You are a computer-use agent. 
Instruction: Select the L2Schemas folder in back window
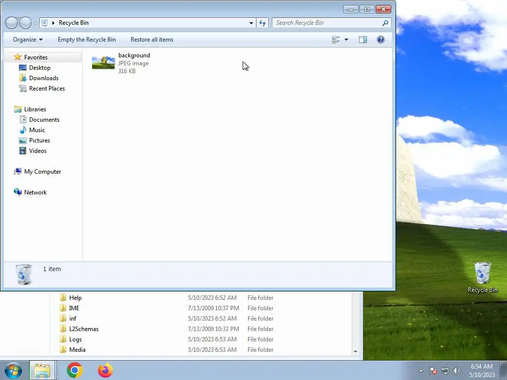point(84,329)
